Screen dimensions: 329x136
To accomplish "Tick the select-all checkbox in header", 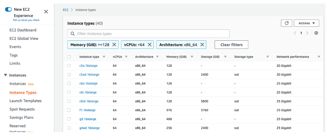I will [69, 57].
